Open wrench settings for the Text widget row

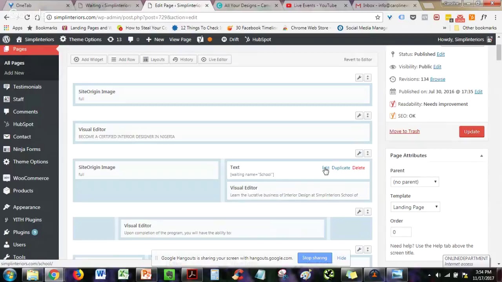359,153
